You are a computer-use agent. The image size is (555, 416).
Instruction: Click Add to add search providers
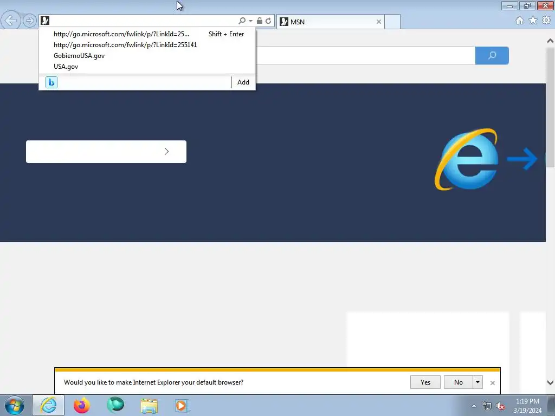[x=243, y=82]
